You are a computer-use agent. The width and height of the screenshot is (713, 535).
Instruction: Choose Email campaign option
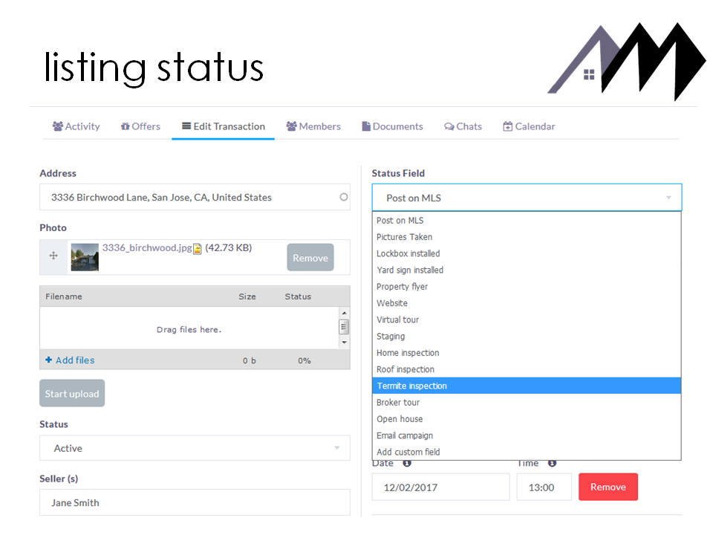[527, 435]
